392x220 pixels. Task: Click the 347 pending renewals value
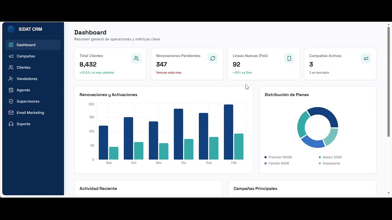pos(161,64)
